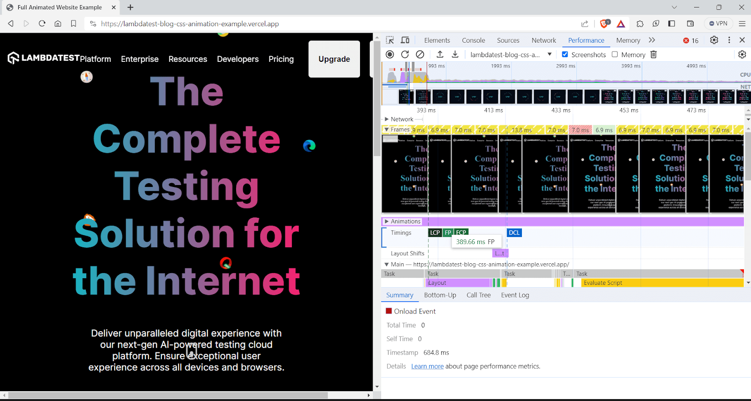This screenshot has height=401, width=751.
Task: Click the VPN button
Action: click(x=719, y=23)
